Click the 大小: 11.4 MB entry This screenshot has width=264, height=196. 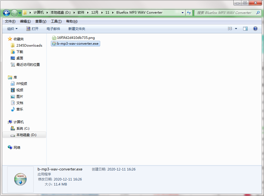click(56, 184)
